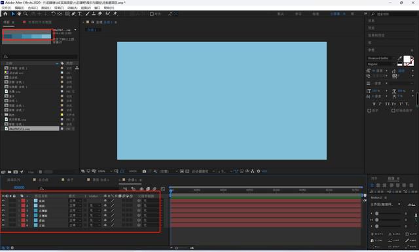Select the Brush tool
Screen dimensions: 419x252
pyautogui.click(x=87, y=14)
